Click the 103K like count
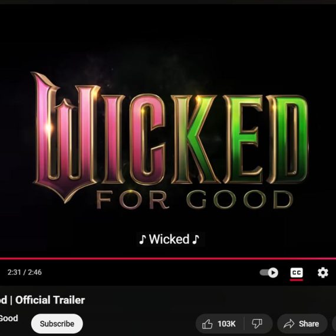This screenshot has width=336, height=336. point(226,324)
